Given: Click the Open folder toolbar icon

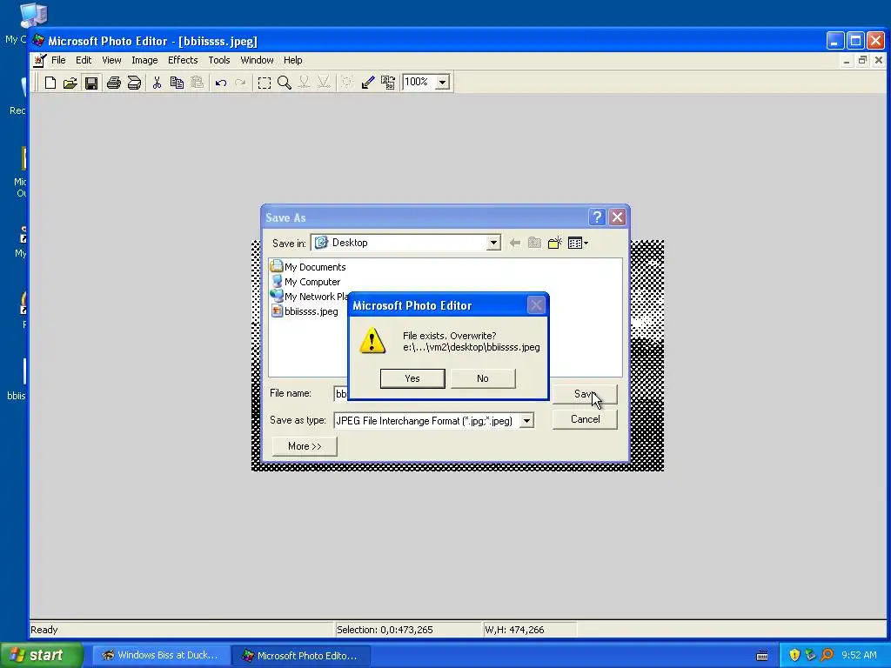Looking at the screenshot, I should coord(70,83).
